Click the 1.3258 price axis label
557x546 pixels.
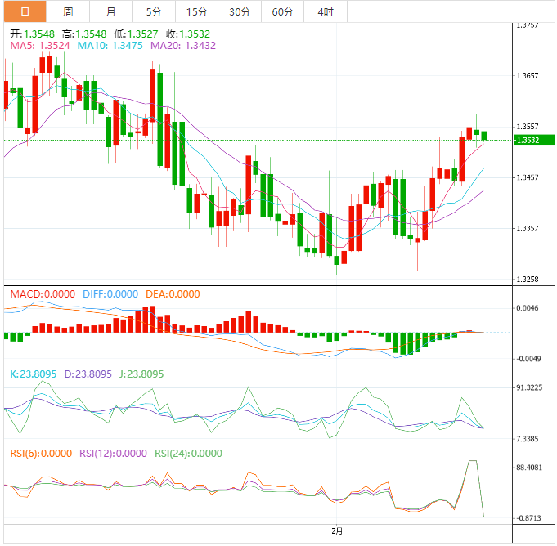(x=528, y=279)
